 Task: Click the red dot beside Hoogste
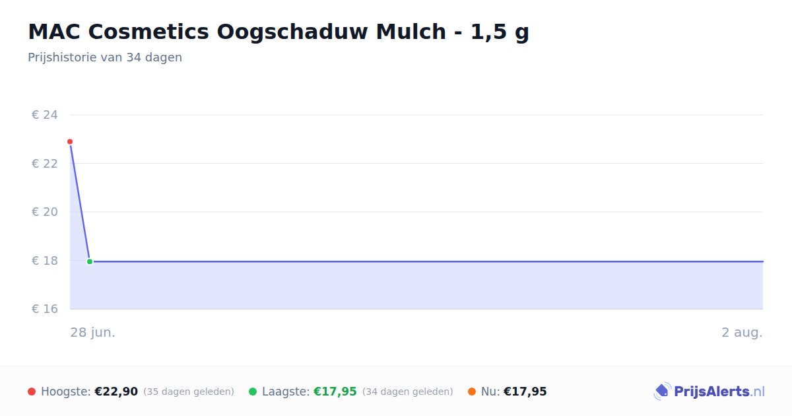[x=32, y=392]
